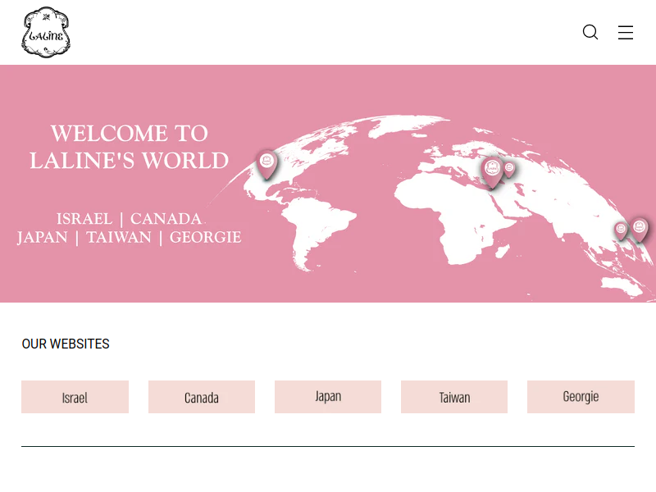The height and width of the screenshot is (492, 656).
Task: Open the Japan website button
Action: click(328, 397)
